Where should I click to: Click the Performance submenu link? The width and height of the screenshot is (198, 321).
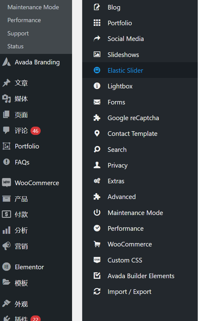click(x=24, y=20)
